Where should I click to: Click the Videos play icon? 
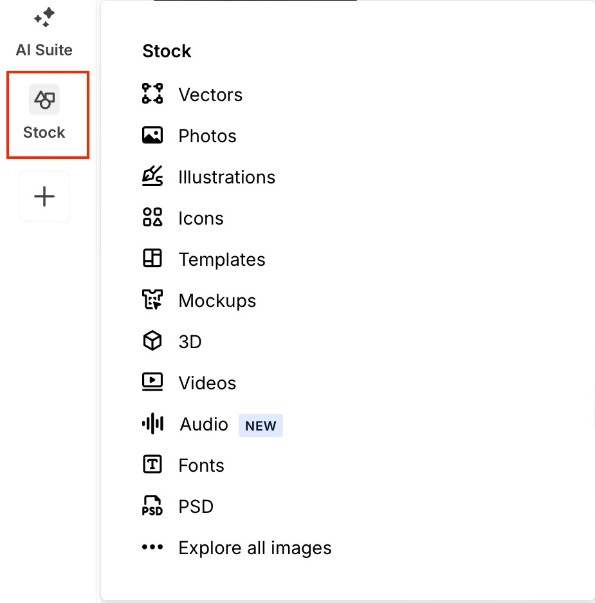152,382
